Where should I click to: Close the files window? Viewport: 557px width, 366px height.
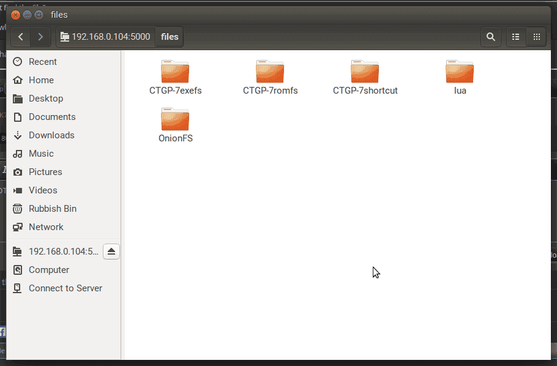tap(15, 15)
